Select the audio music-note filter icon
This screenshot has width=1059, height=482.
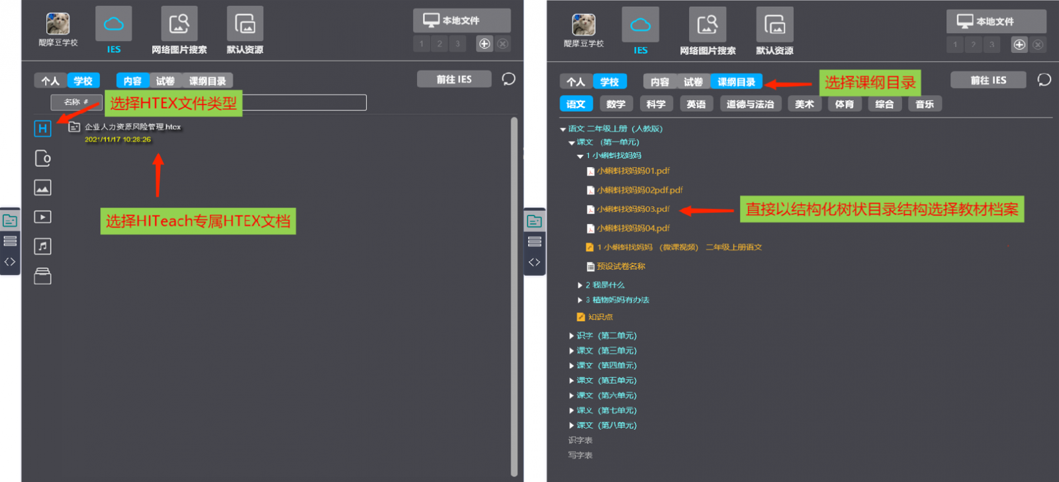click(x=42, y=247)
